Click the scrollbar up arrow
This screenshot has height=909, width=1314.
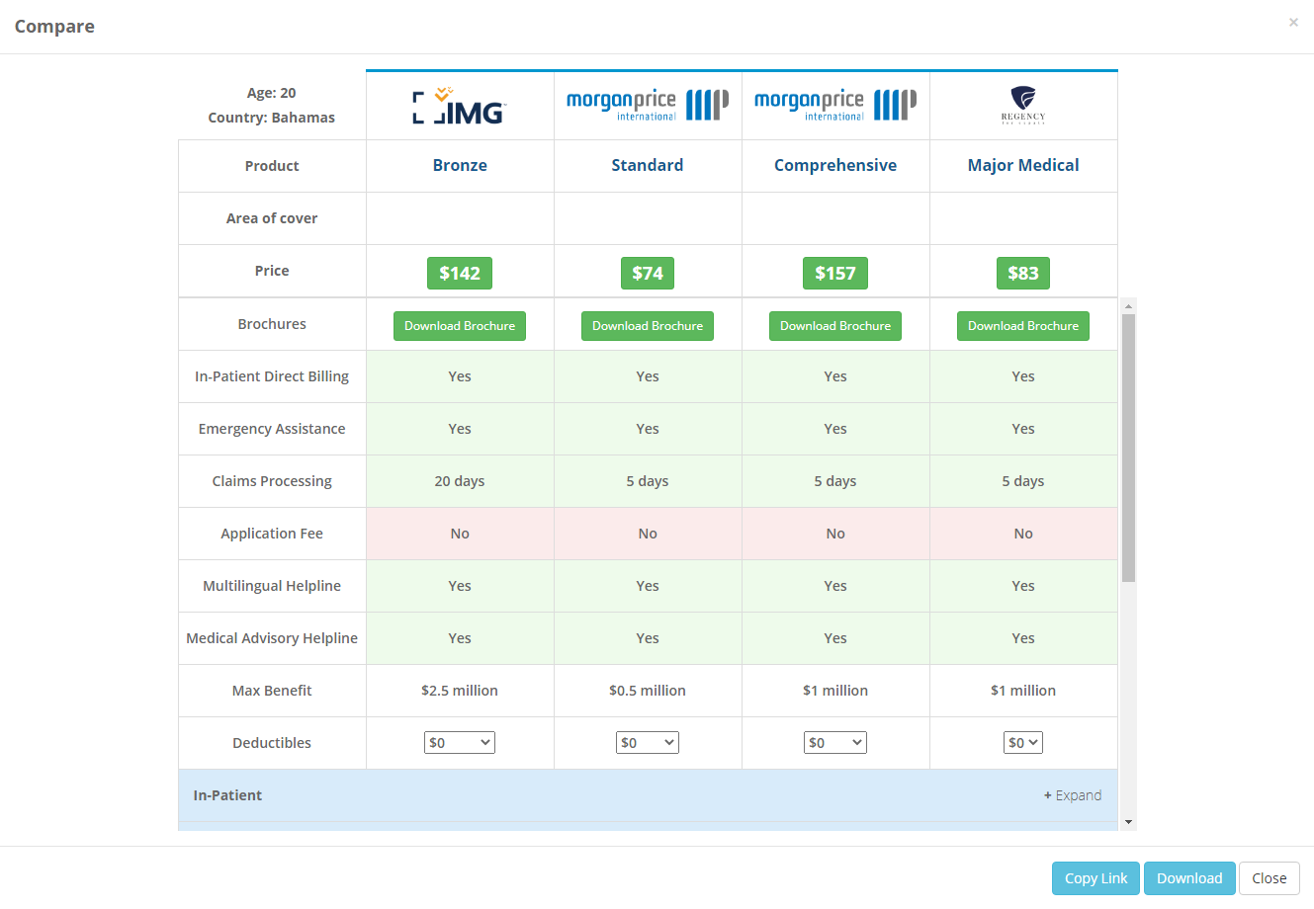1128,306
